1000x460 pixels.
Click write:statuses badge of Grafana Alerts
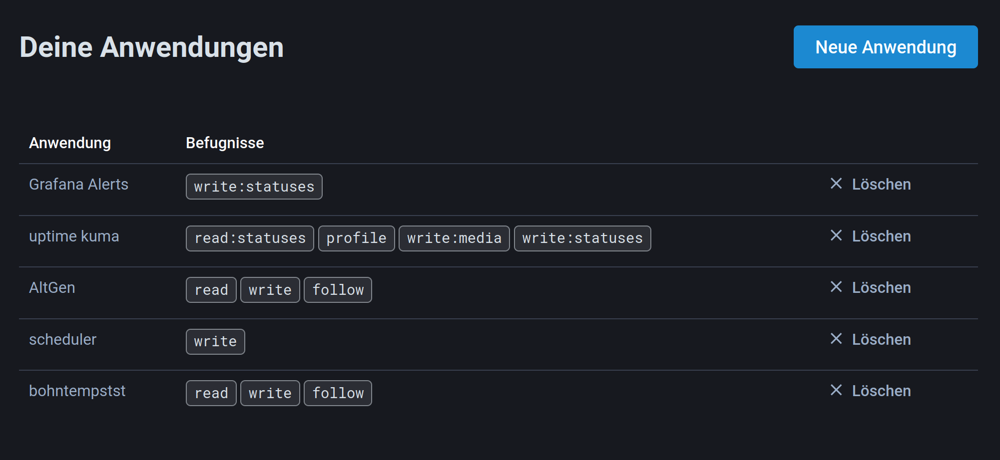(254, 187)
